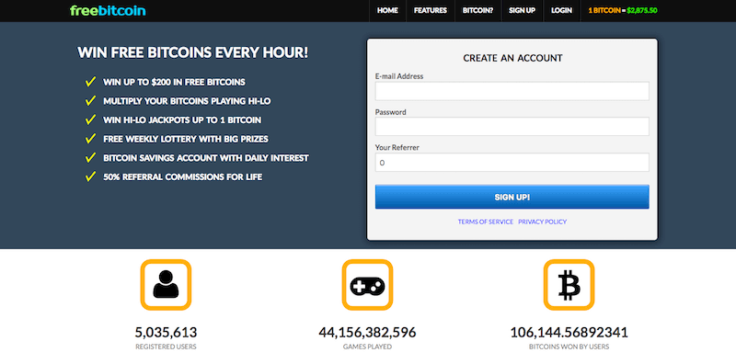Click the Create an Account heading

click(x=512, y=58)
